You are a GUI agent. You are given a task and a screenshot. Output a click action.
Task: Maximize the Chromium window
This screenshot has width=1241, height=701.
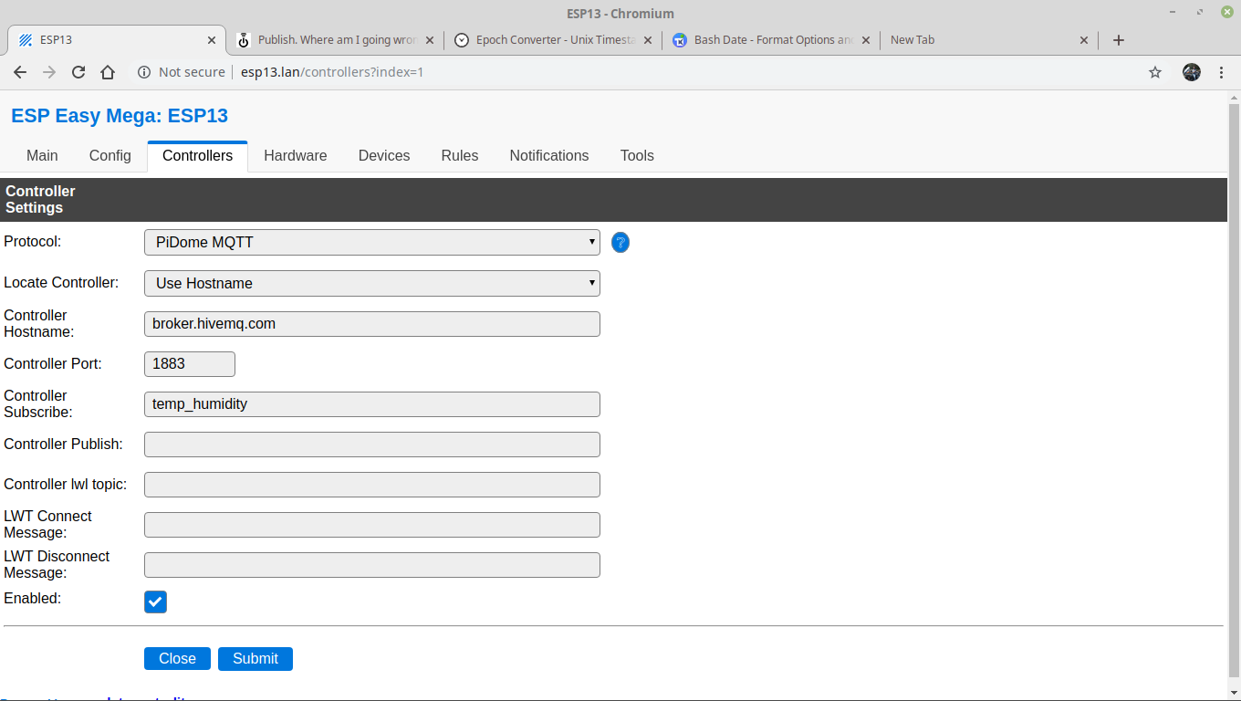(x=1198, y=13)
